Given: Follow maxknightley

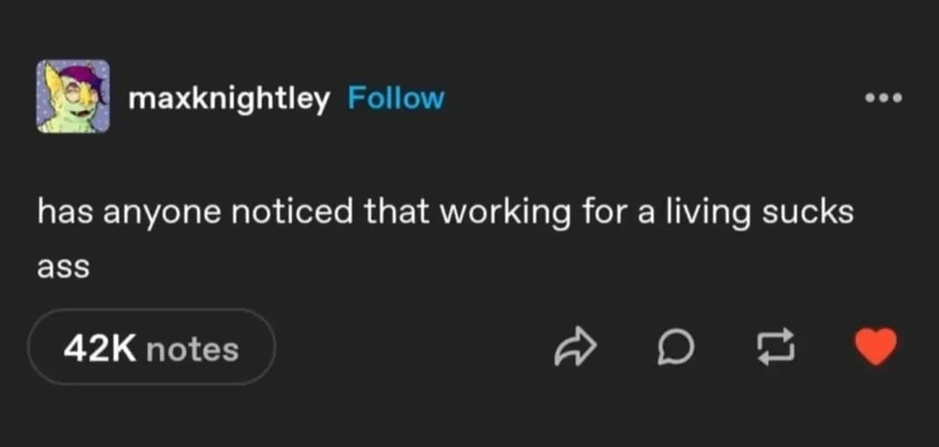Looking at the screenshot, I should (x=396, y=98).
